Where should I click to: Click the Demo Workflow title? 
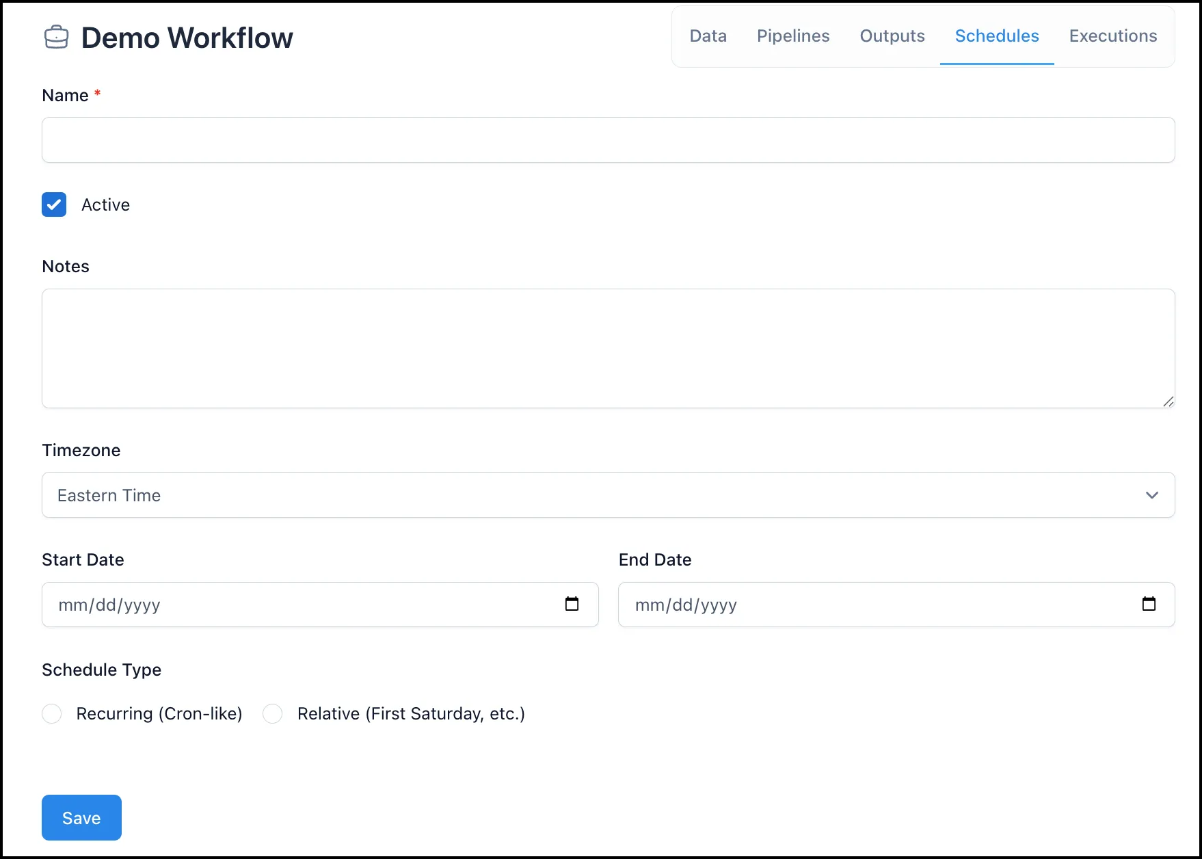(x=187, y=38)
